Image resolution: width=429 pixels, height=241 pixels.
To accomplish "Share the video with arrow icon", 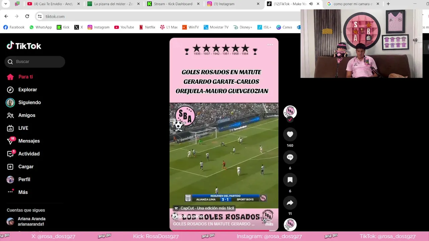I will pos(290,203).
